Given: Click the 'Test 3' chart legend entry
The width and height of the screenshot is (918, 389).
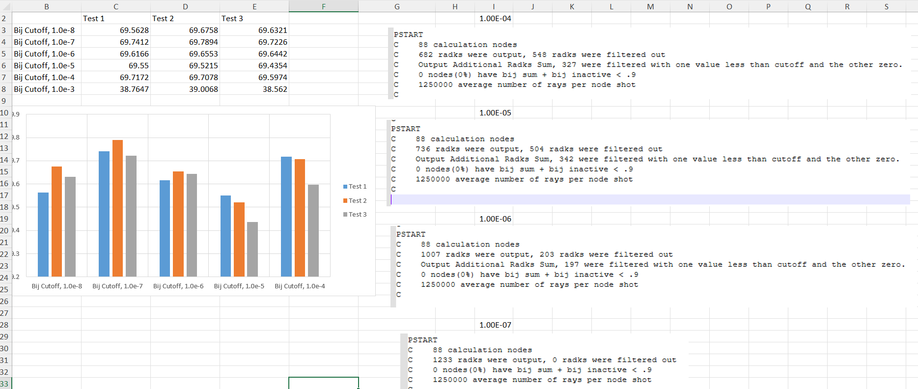Looking at the screenshot, I should [x=355, y=214].
